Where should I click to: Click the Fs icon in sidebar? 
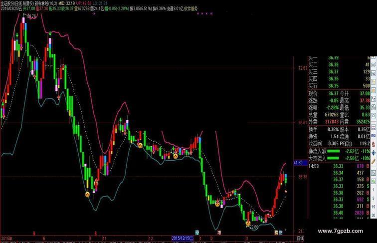pos(374,173)
